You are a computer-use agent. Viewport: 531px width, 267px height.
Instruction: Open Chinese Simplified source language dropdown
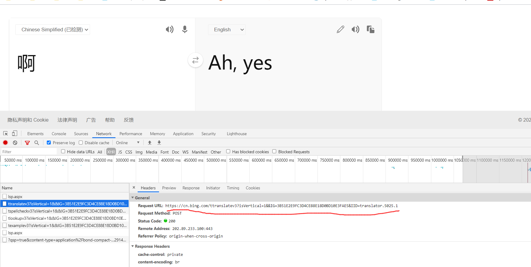click(x=53, y=29)
